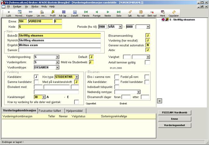Add a new row with Ny rad
The image size is (209, 145).
141,13
